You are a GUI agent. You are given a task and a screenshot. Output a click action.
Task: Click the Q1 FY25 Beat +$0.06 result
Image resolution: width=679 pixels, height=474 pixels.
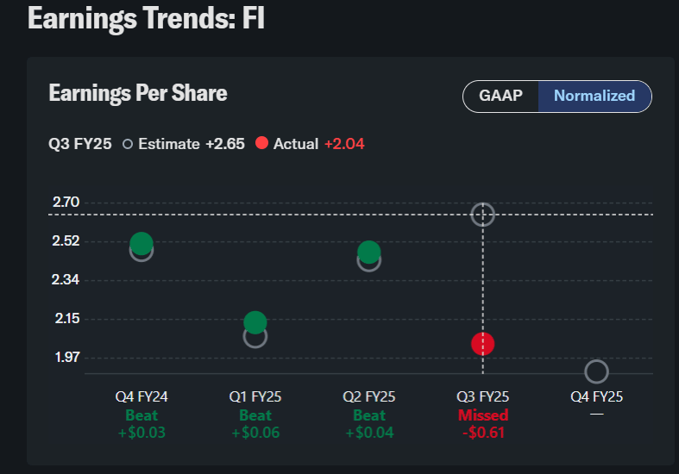pos(255,423)
